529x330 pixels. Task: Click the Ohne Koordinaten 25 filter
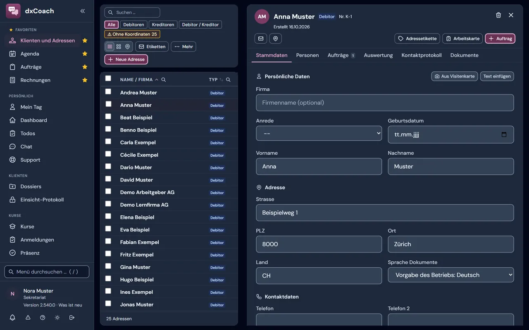132,34
